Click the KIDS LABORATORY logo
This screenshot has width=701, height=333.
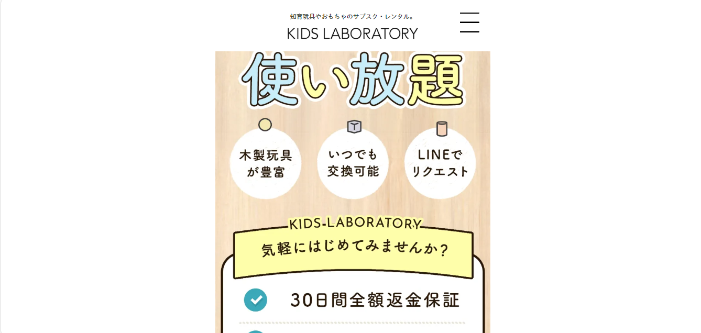(353, 34)
